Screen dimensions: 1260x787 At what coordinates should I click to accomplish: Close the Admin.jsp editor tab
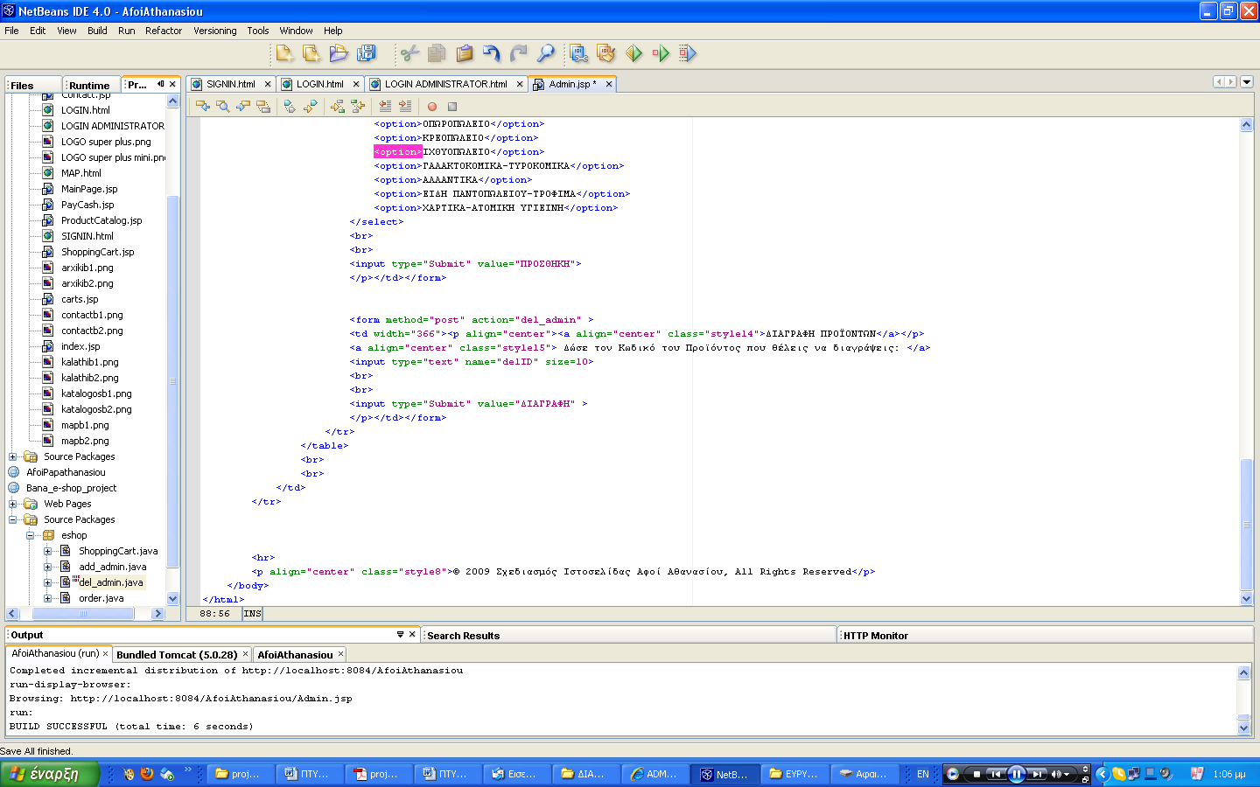(609, 84)
